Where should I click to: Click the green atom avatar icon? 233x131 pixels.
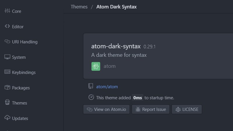point(96,66)
